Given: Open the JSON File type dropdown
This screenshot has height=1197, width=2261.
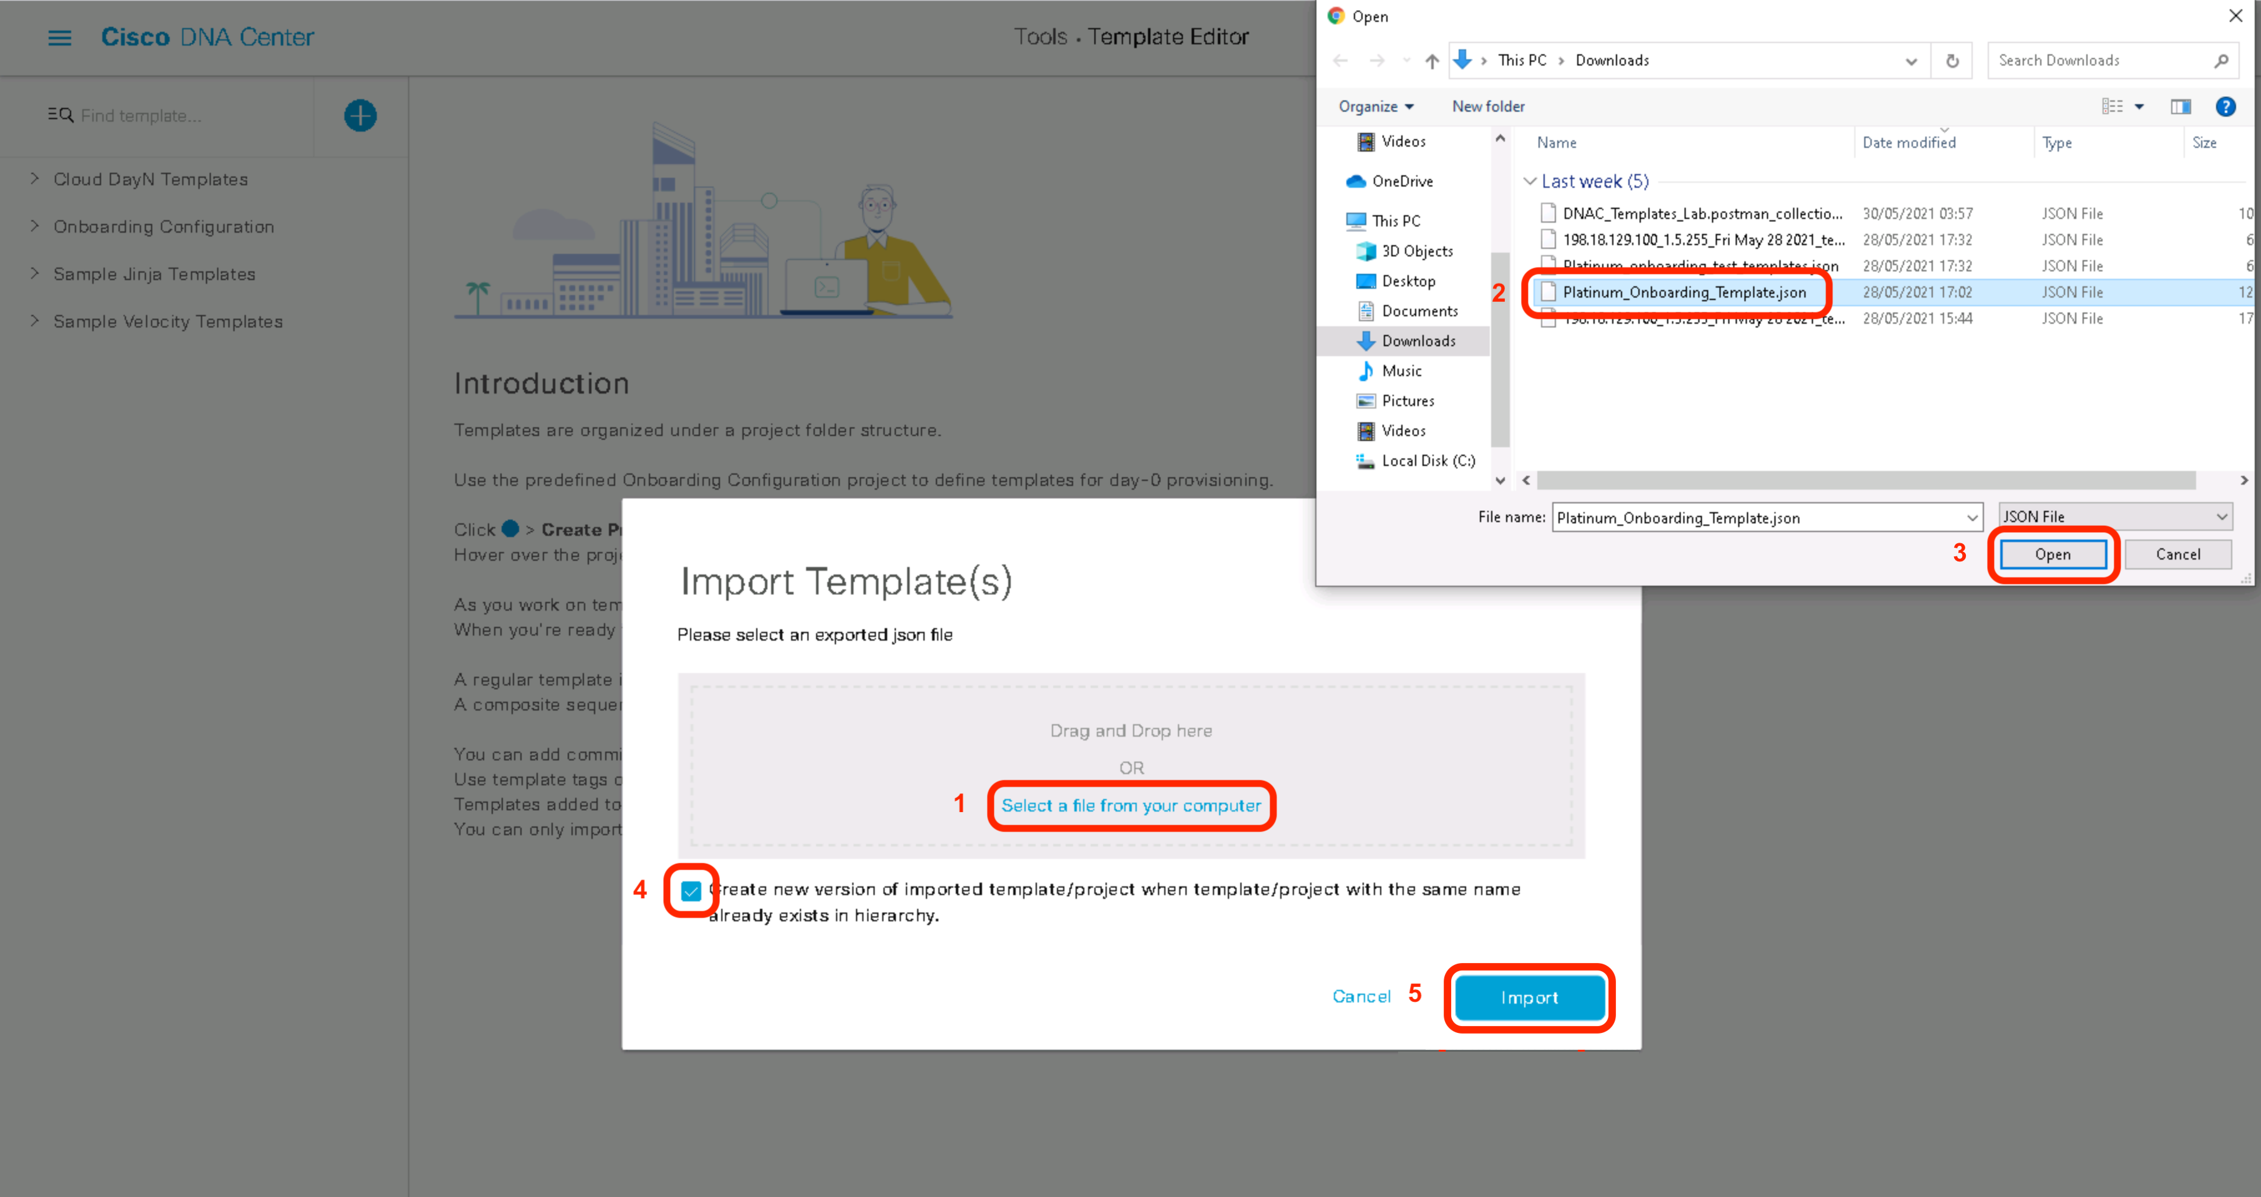Looking at the screenshot, I should tap(2114, 517).
